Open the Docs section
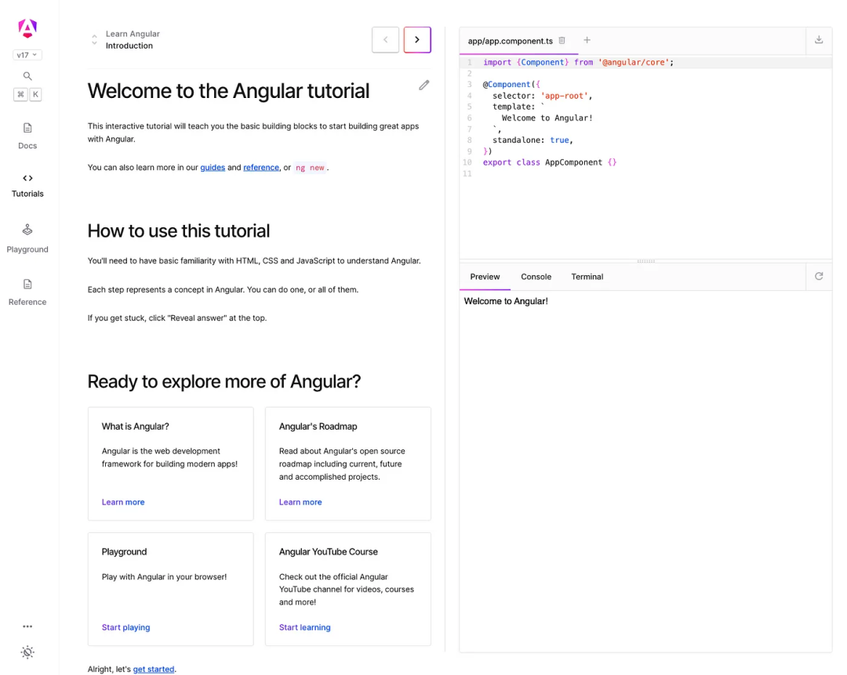This screenshot has height=675, width=847. pyautogui.click(x=27, y=136)
